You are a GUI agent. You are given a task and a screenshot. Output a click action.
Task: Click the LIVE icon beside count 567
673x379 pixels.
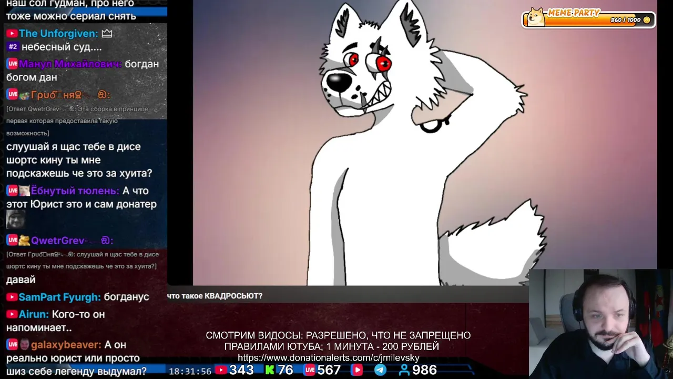coord(310,371)
